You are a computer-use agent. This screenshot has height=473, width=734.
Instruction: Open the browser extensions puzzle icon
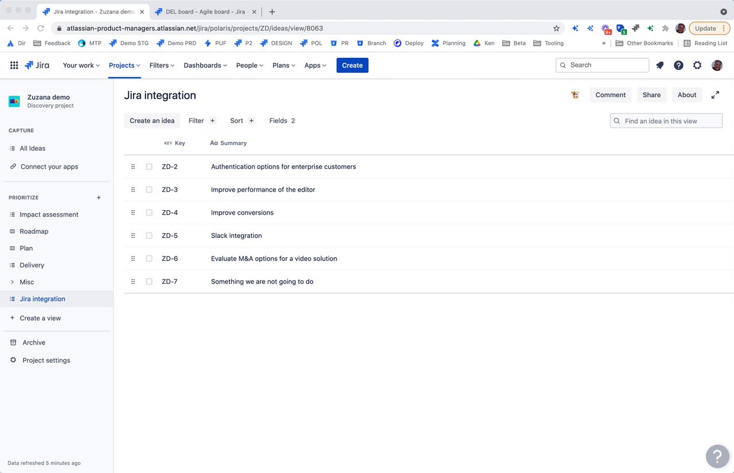pyautogui.click(x=665, y=28)
